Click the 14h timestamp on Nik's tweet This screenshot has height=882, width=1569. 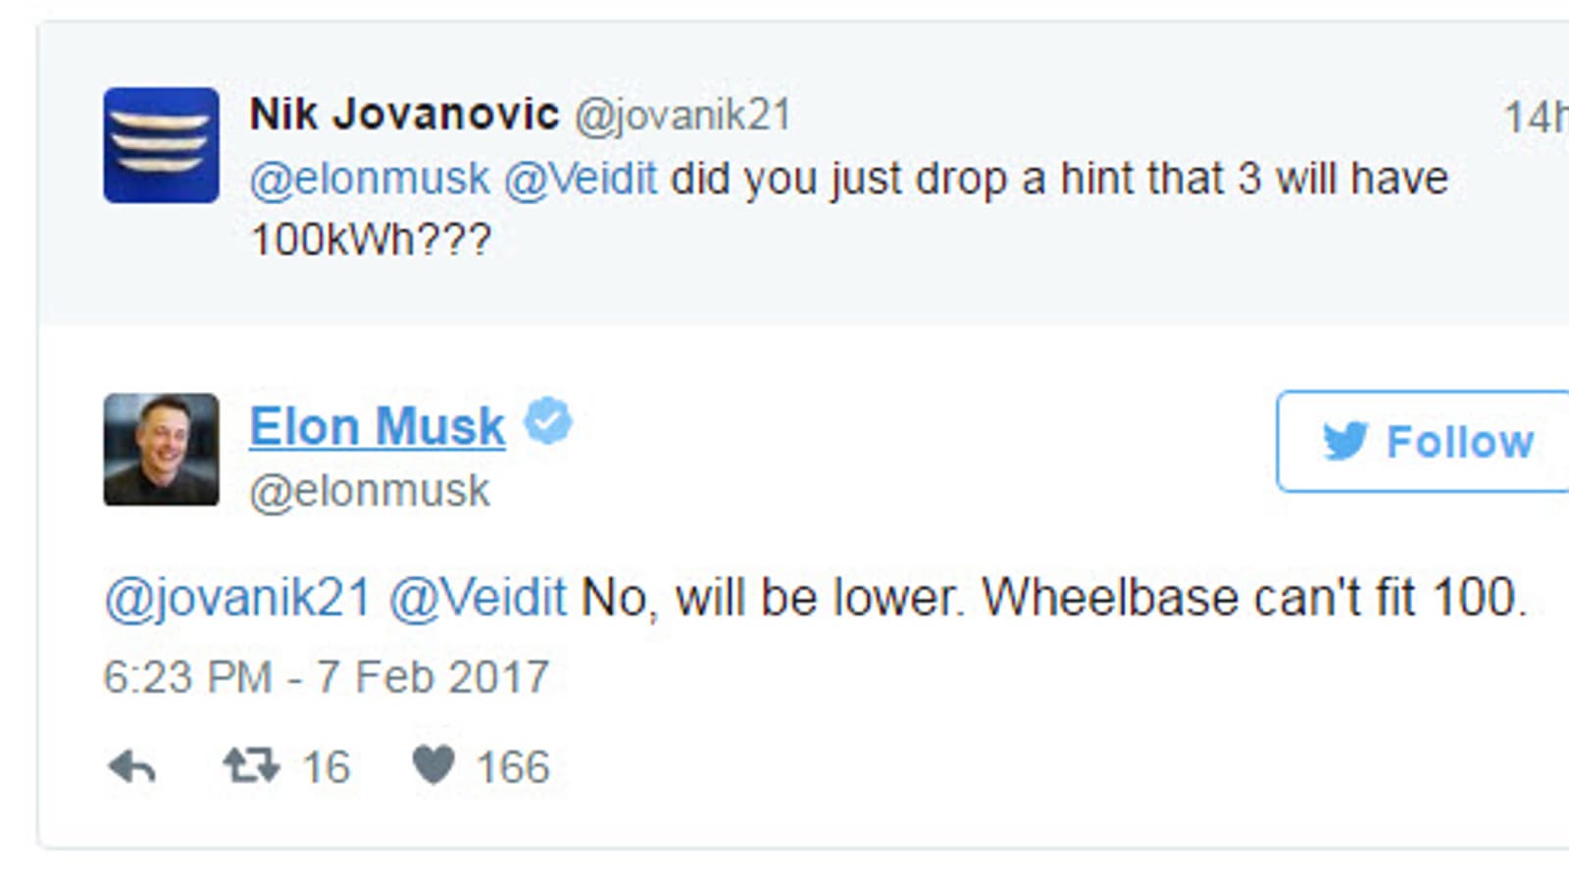[x=1536, y=119]
